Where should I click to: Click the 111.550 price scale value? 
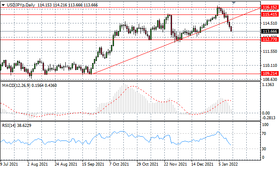pos(270,51)
